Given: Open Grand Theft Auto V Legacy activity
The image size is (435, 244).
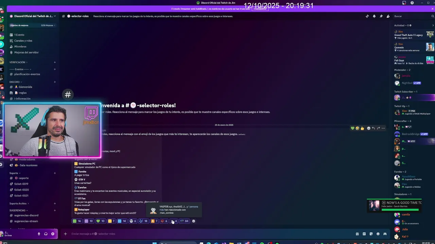Looking at the screenshot, I should pyautogui.click(x=414, y=35).
